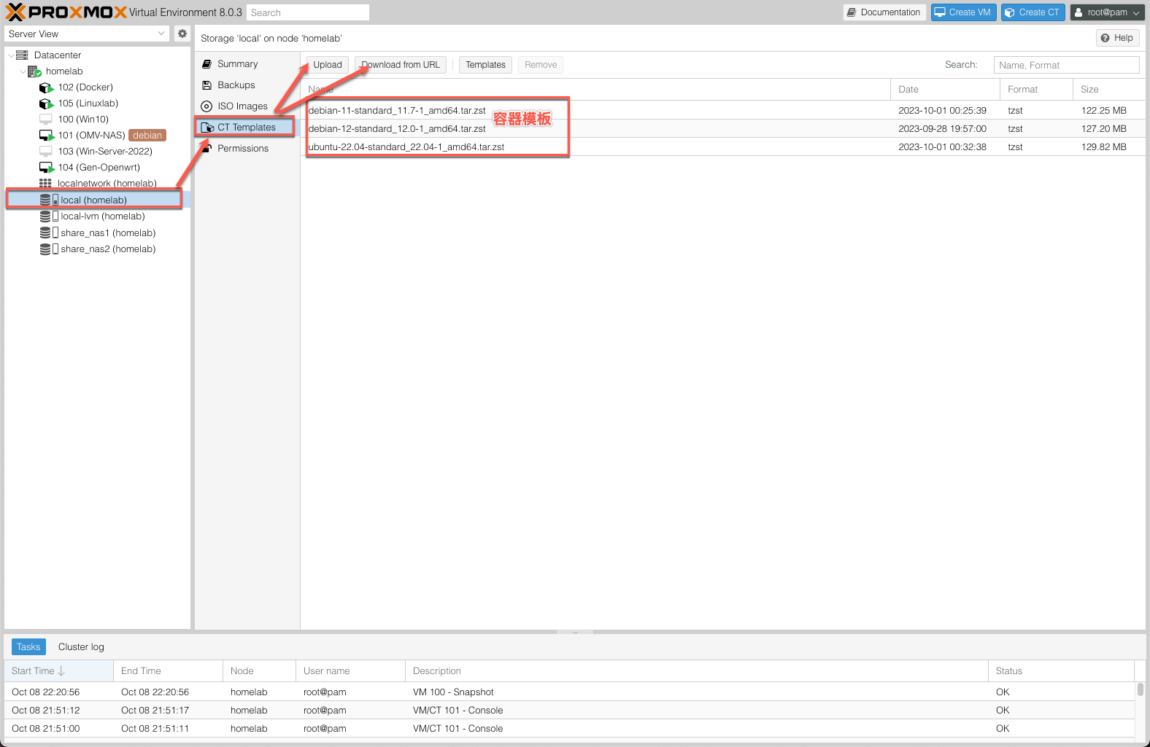
Task: Open the Backups section
Action: 247,85
